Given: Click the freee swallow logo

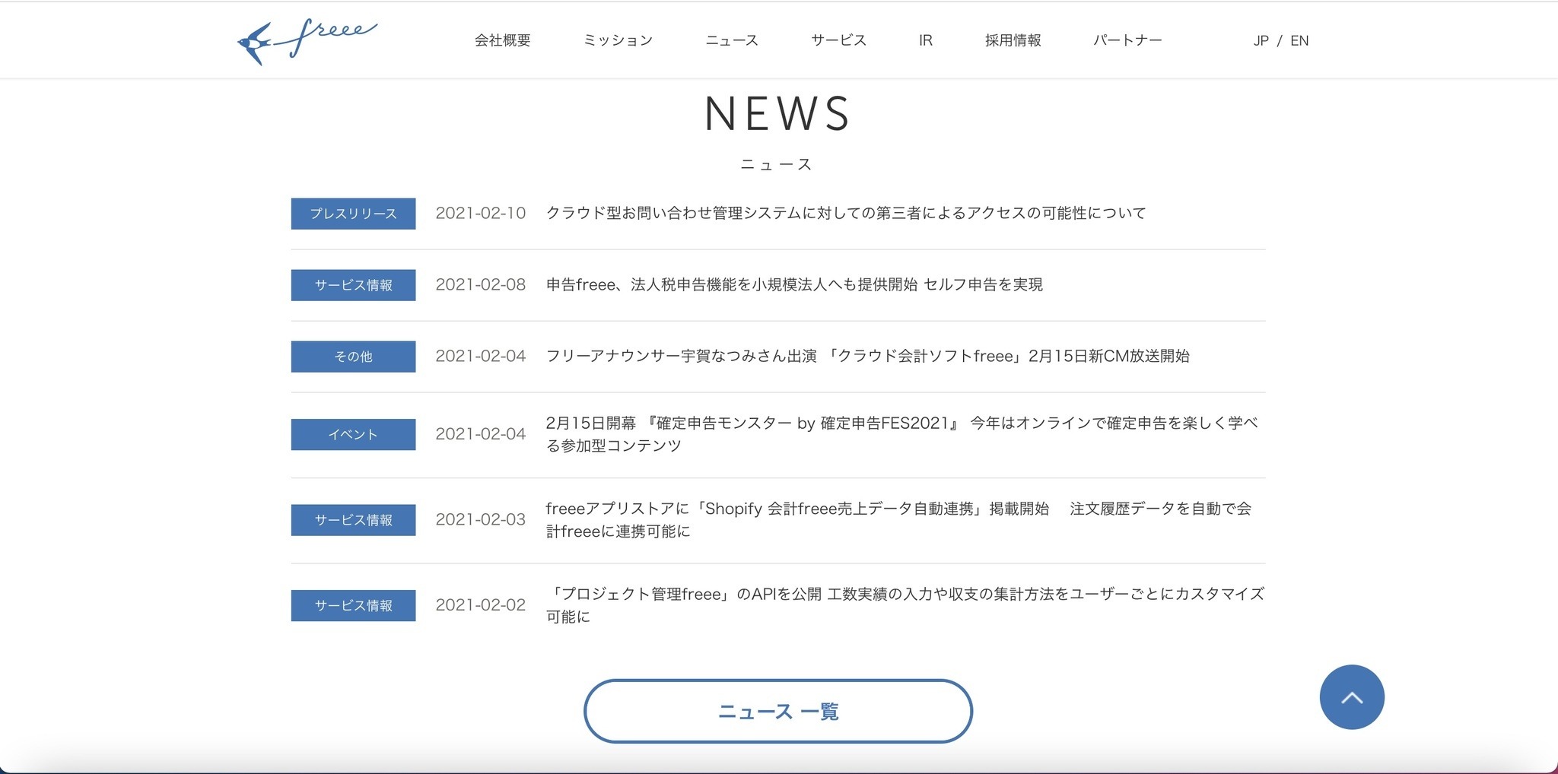Looking at the screenshot, I should click(307, 40).
